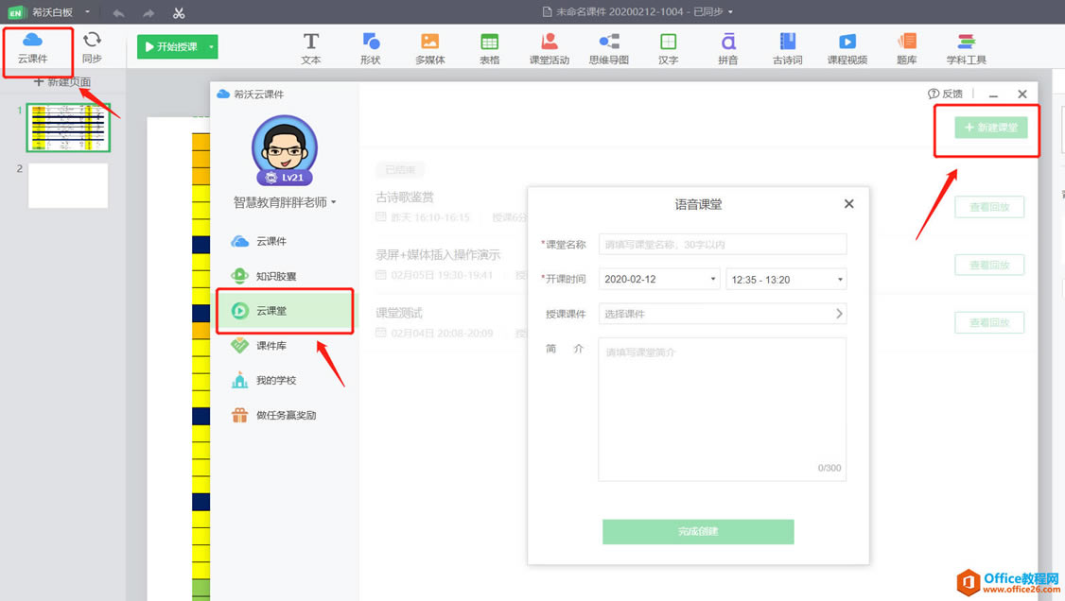Screen dimensions: 1065x601
Task: Open the 古诗词 ancient poetry tool
Action: pyautogui.click(x=787, y=49)
